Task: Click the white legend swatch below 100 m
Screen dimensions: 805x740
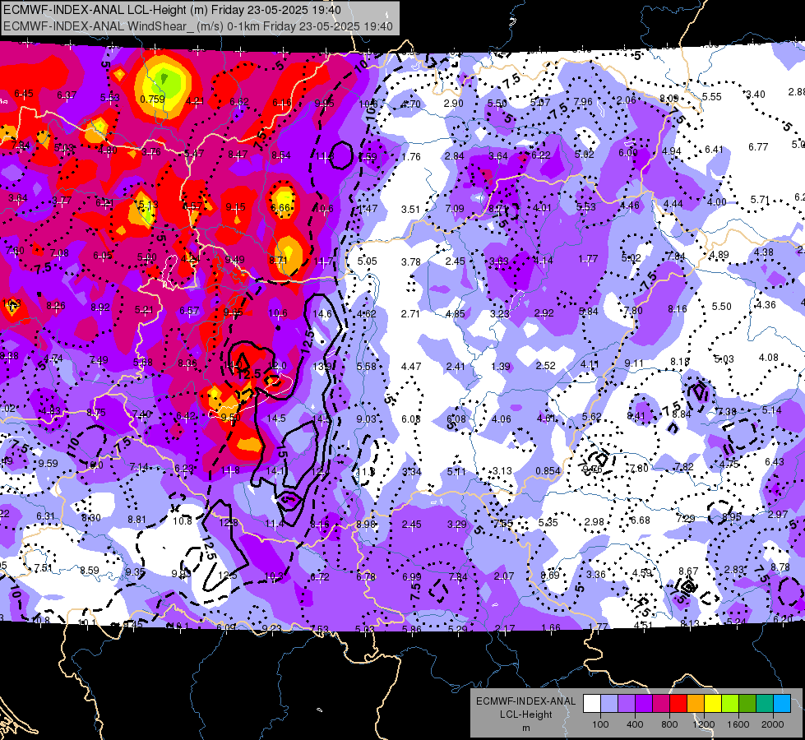Action: click(x=592, y=704)
